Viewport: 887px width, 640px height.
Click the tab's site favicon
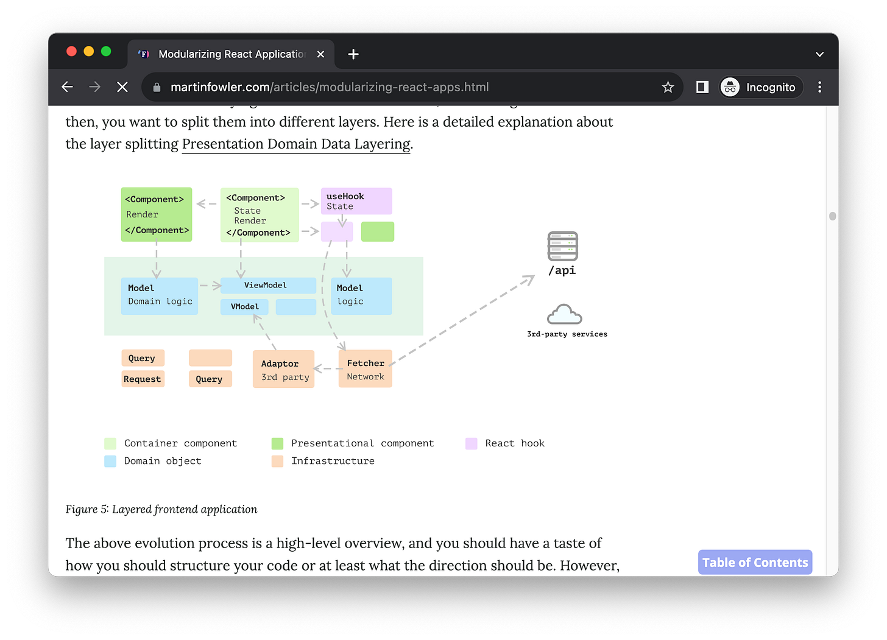click(144, 54)
